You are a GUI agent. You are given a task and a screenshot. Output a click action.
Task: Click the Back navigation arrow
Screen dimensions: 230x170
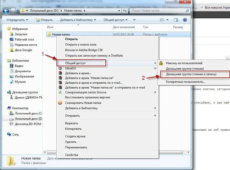(6, 11)
